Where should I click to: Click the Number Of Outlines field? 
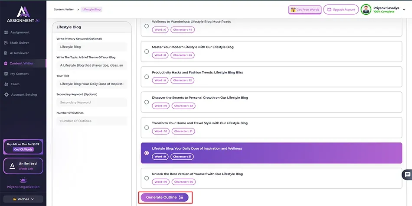pyautogui.click(x=92, y=121)
